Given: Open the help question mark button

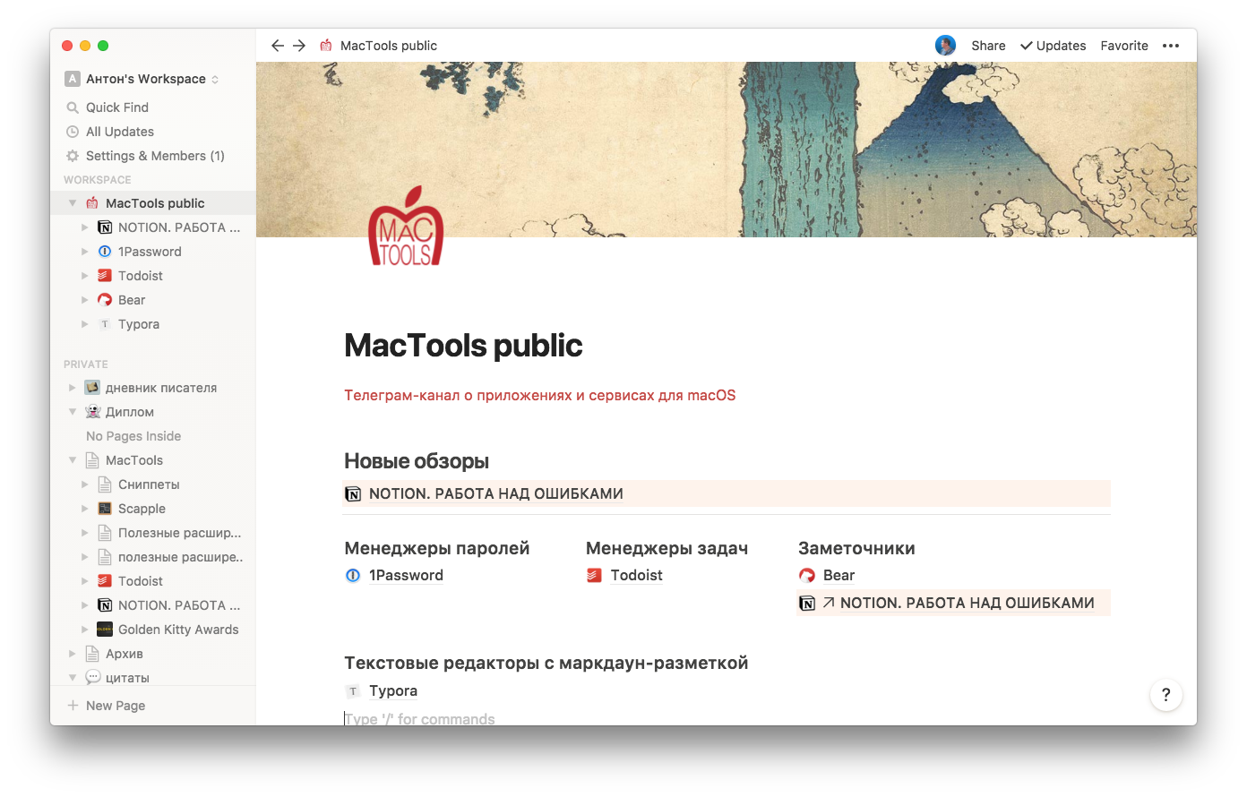Looking at the screenshot, I should [x=1165, y=695].
